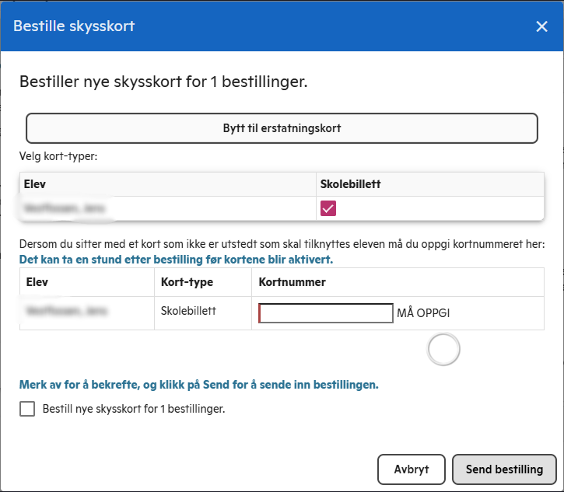Select the blurred student name in the card types table

(x=65, y=208)
